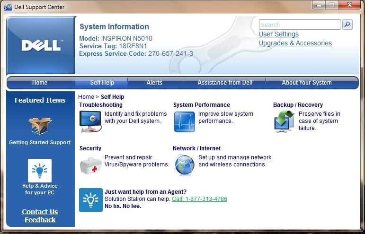Open the Upgrades & Accessories link
Viewport: 365px width, 234px height.
295,43
